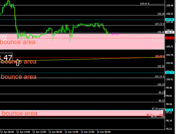Click the 14 Apr 06:00 time label
Viewport: 176px width, 134px height.
pos(104,132)
